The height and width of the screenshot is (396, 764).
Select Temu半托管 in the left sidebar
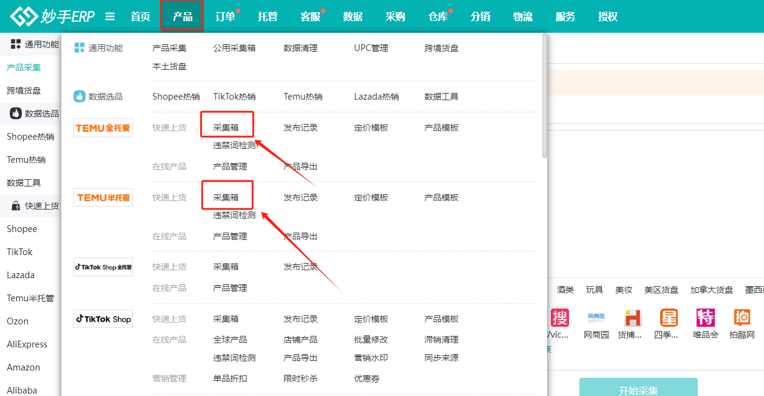30,298
